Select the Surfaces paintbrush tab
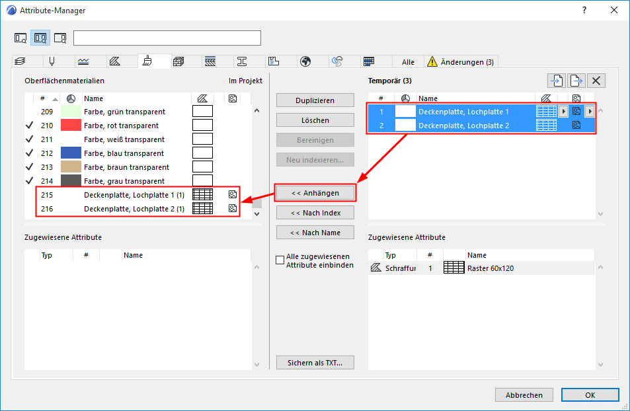 click(x=147, y=61)
